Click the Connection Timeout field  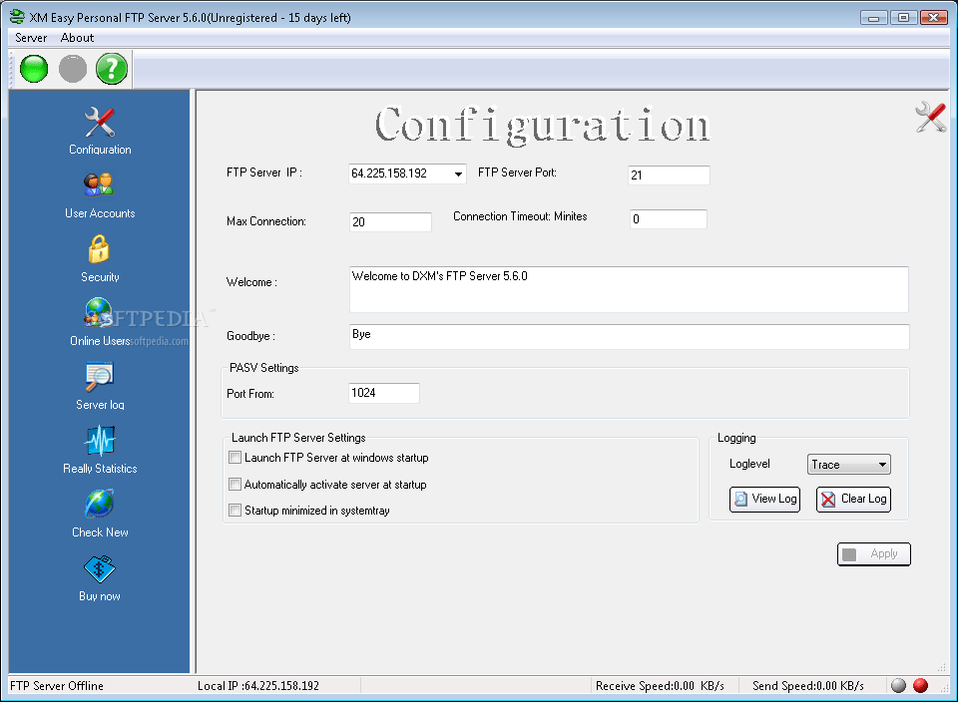(x=669, y=219)
